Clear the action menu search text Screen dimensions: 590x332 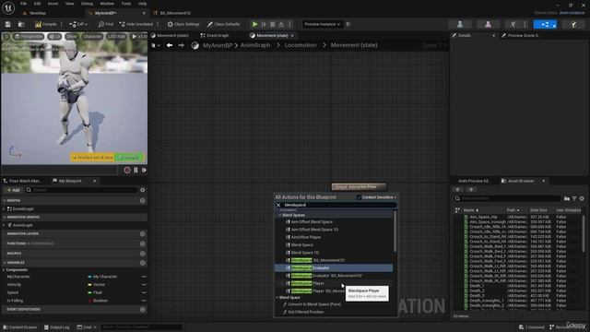point(278,205)
